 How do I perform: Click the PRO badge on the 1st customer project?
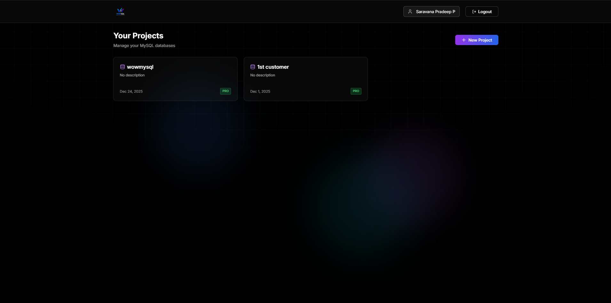tap(356, 91)
